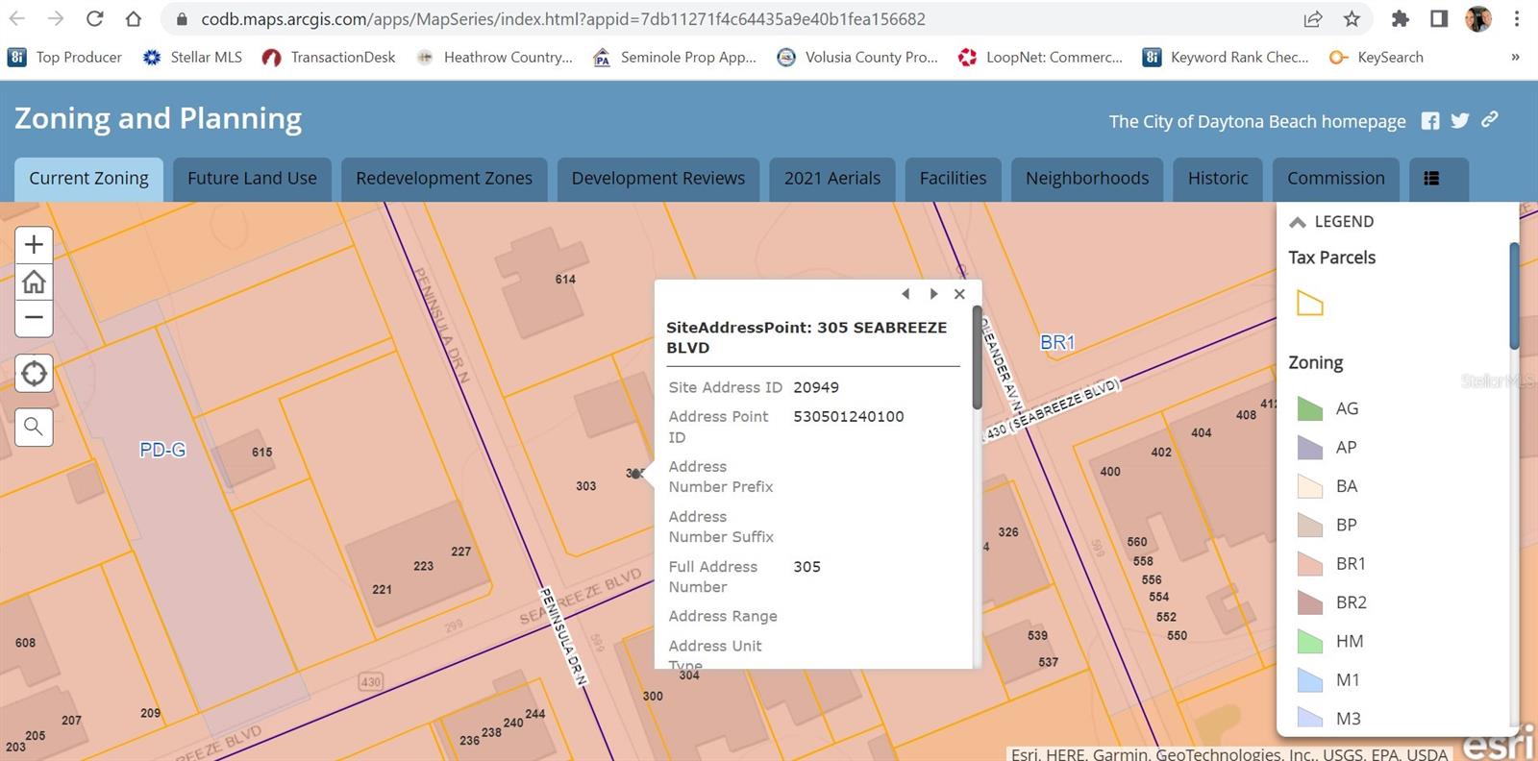
Task: Zoom in on the map
Action: click(x=34, y=244)
